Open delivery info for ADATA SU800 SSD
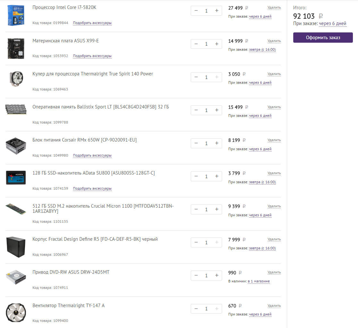 click(x=262, y=182)
